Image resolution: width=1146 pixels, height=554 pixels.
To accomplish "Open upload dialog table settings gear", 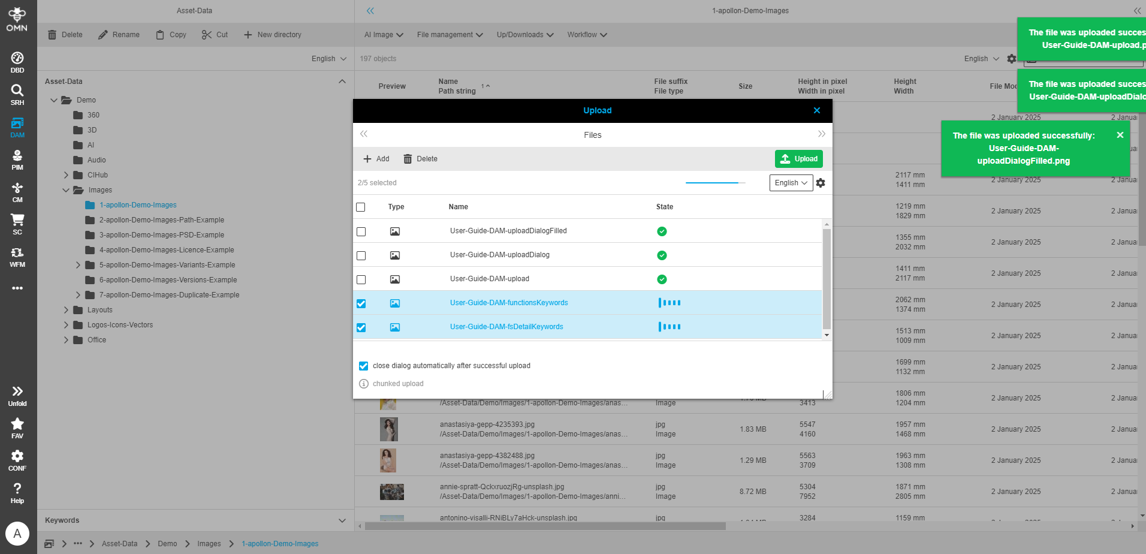I will 821,183.
